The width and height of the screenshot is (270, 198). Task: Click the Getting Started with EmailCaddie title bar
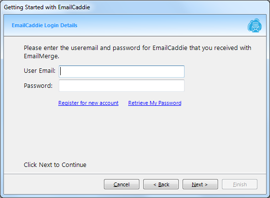pos(47,7)
